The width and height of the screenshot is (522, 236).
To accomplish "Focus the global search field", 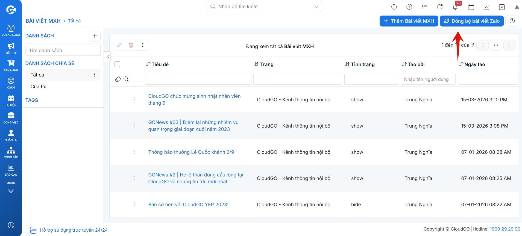I will click(x=264, y=7).
